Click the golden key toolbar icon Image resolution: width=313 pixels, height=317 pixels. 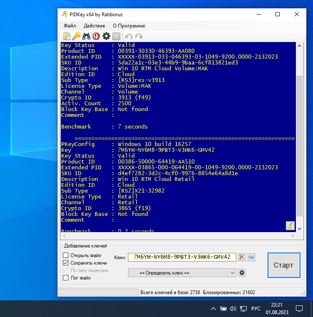click(x=76, y=36)
